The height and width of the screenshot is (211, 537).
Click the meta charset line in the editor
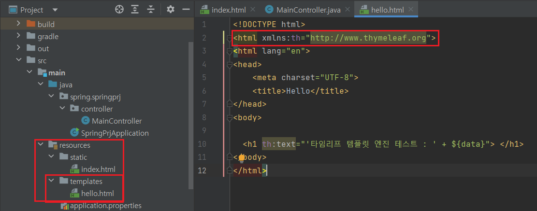(305, 78)
